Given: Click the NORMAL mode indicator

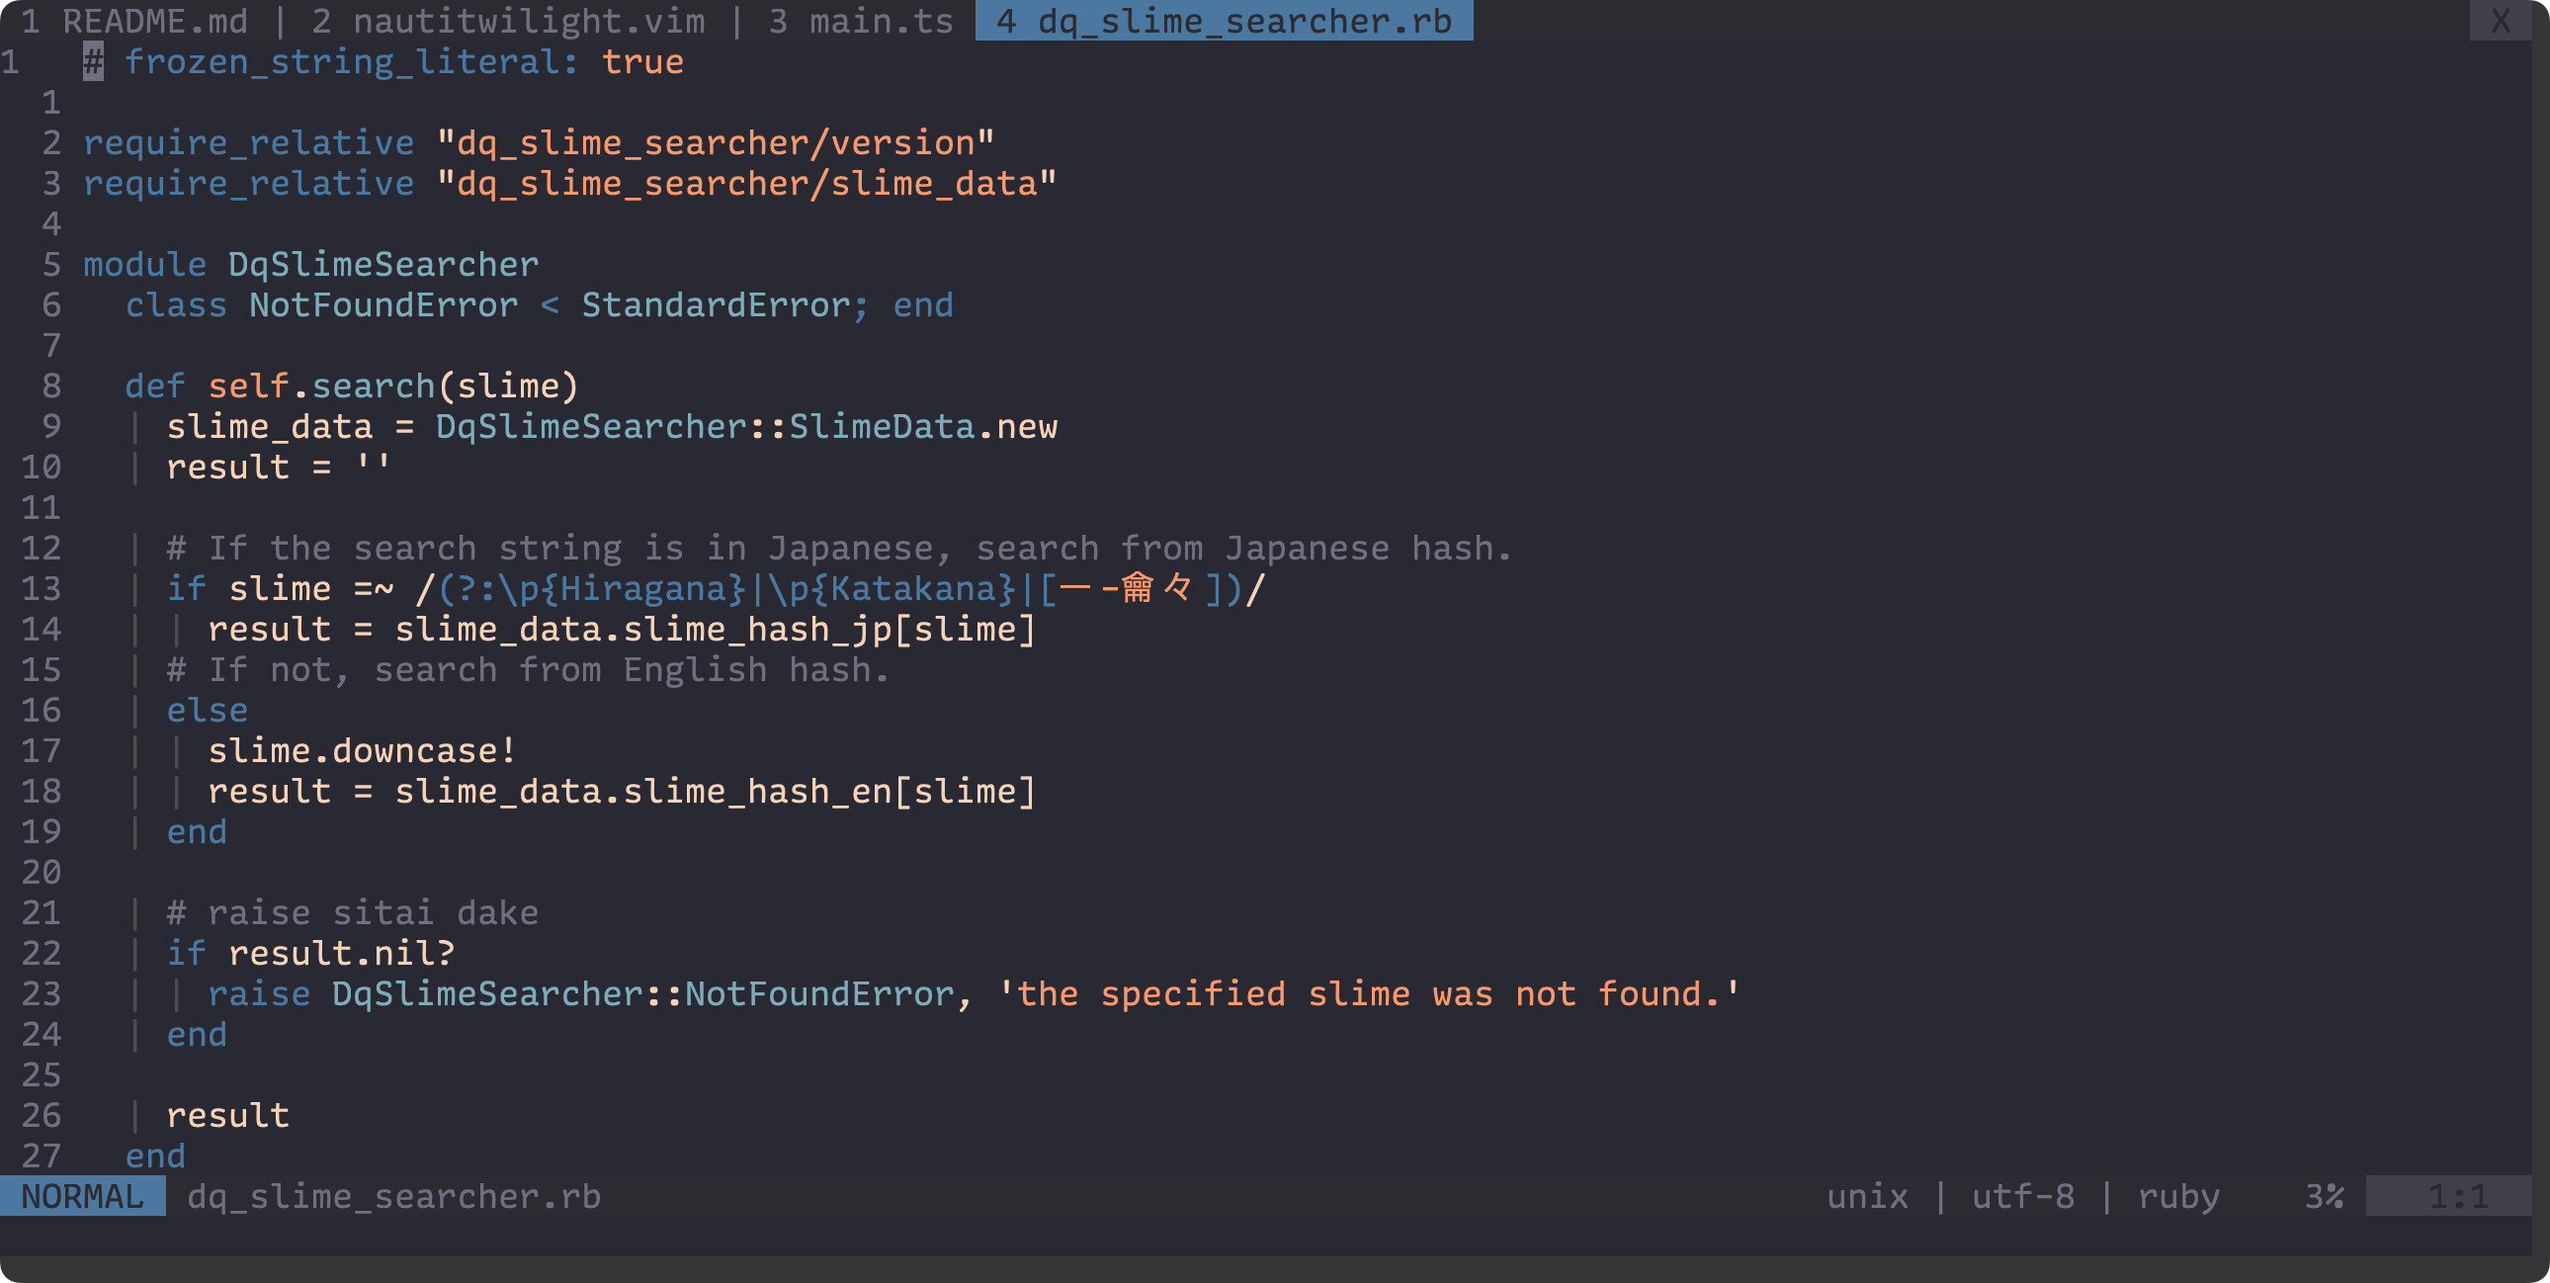Looking at the screenshot, I should pos(82,1196).
